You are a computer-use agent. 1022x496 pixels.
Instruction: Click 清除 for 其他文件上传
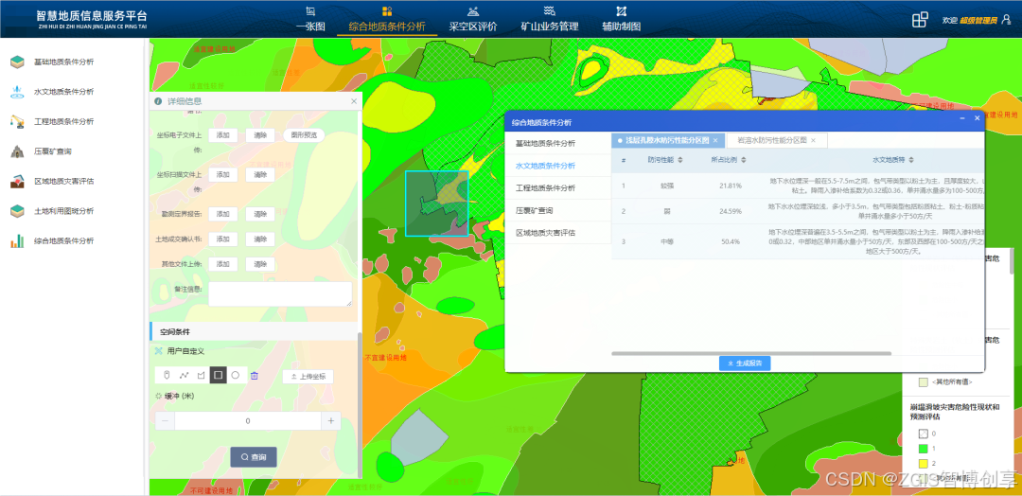point(260,264)
